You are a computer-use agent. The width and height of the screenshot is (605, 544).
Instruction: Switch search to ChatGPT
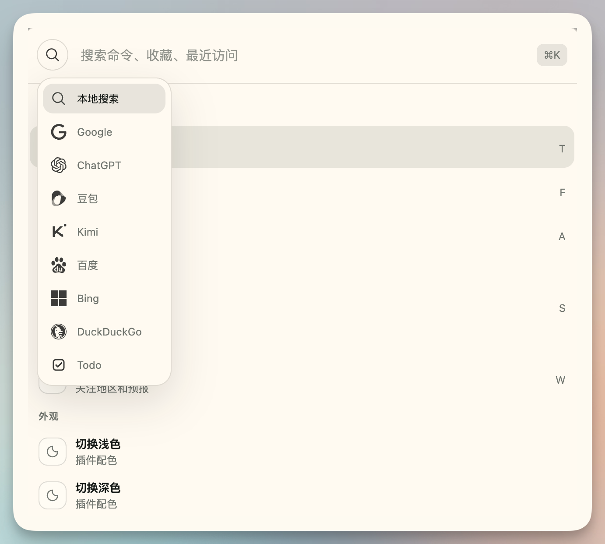pyautogui.click(x=104, y=165)
